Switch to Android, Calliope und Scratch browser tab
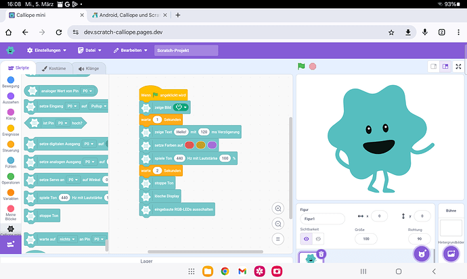467x279 pixels. (x=129, y=15)
